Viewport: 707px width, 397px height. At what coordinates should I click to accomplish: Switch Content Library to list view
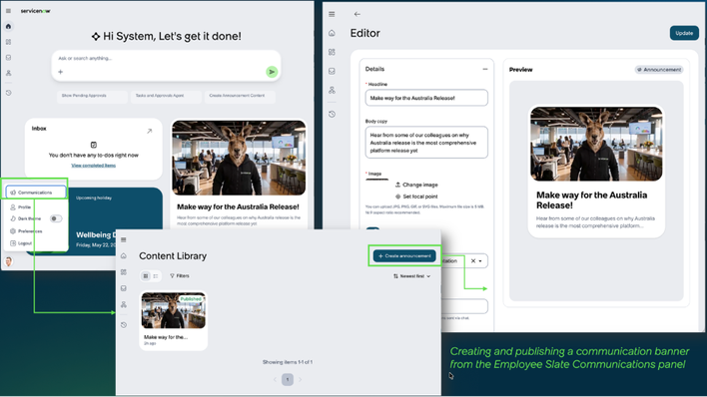point(156,275)
